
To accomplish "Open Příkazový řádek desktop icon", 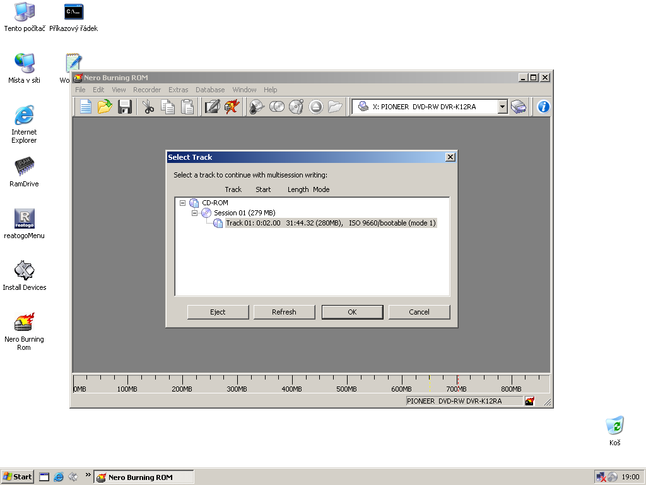I will [74, 18].
